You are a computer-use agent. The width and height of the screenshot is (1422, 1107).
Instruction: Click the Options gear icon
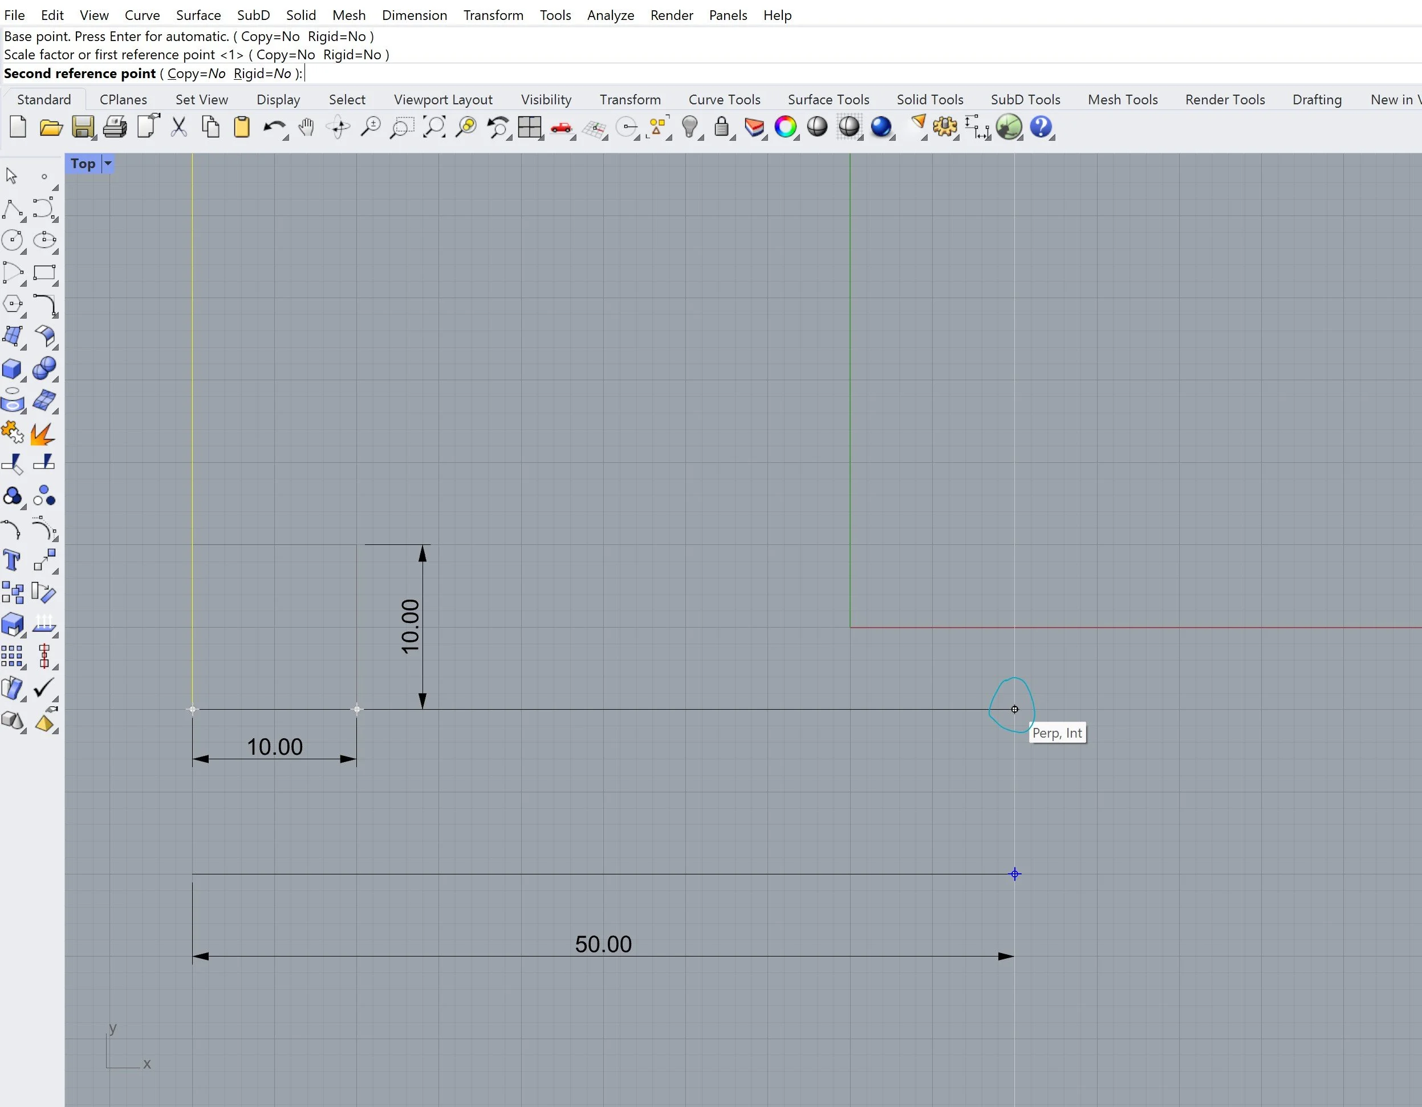(945, 127)
